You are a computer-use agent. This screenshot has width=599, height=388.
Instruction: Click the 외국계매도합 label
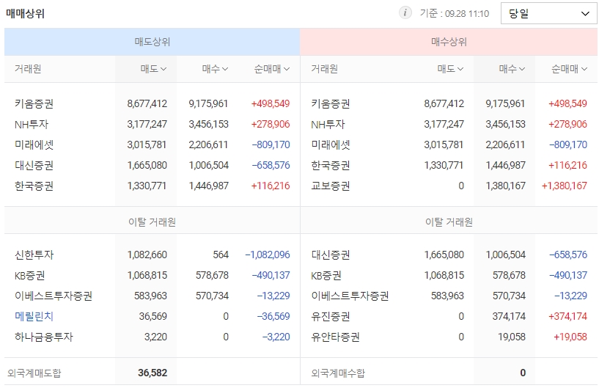click(34, 373)
